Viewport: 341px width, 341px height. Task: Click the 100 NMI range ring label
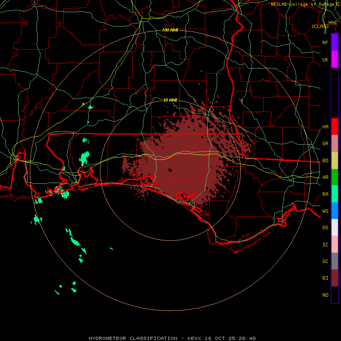[170, 30]
